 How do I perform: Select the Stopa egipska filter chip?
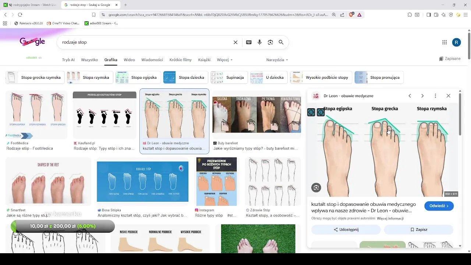138,78
